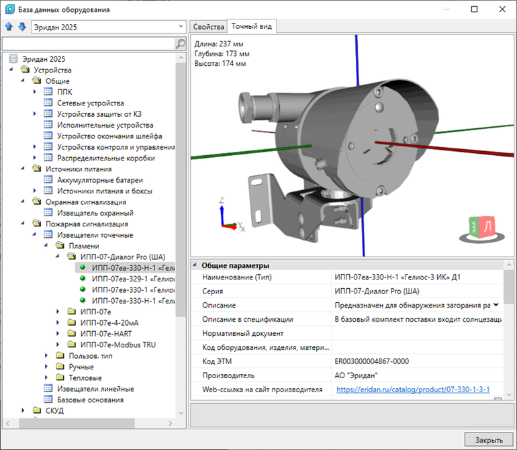Click the folder icon of Тепловые

tap(60, 377)
